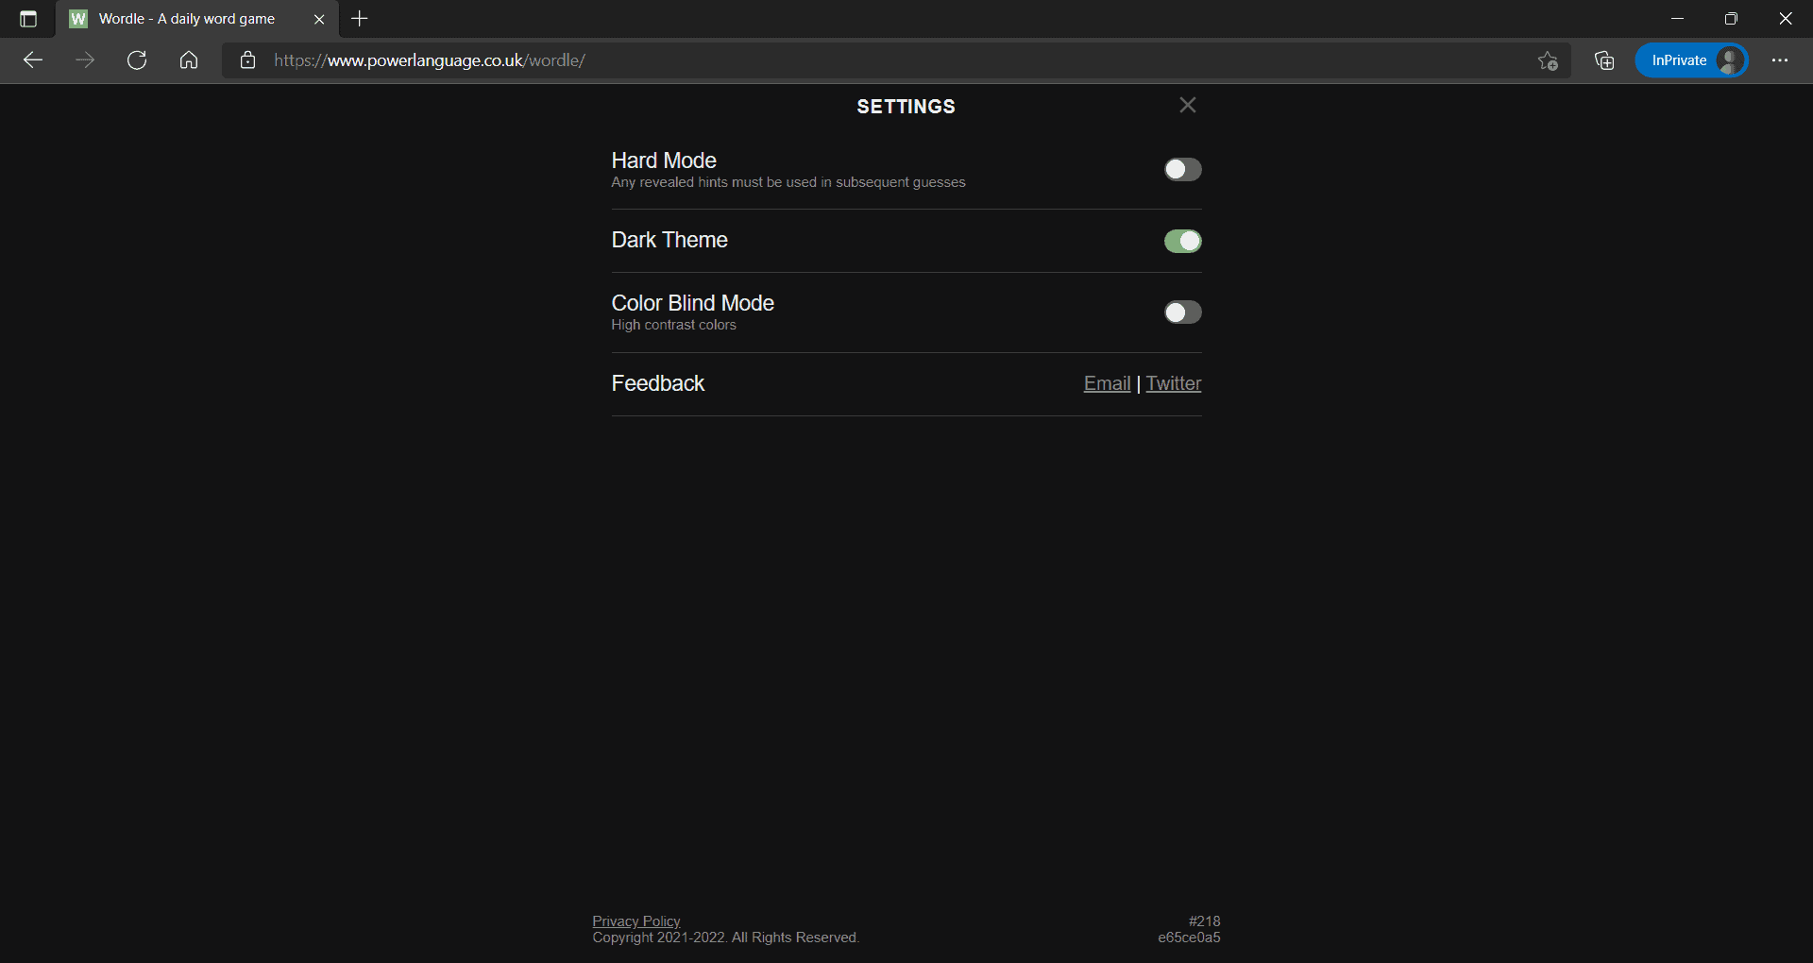Screen dimensions: 1813x963
Task: Select the Wordle browser tab
Action: 187,19
